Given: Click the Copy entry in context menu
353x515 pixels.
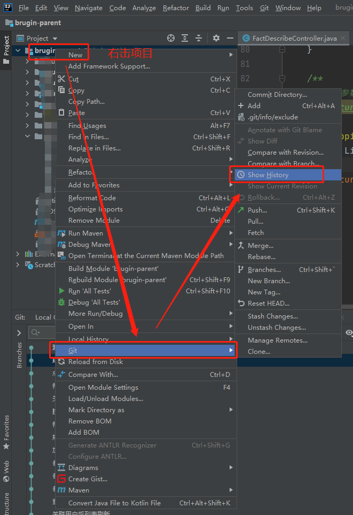Looking at the screenshot, I should pos(146,90).
